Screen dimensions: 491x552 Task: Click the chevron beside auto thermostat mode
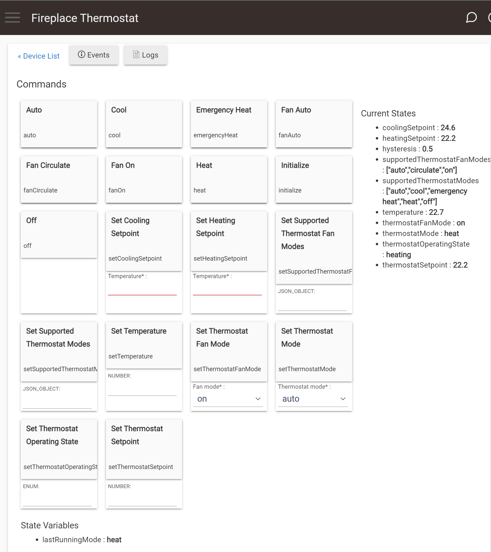[x=343, y=399]
